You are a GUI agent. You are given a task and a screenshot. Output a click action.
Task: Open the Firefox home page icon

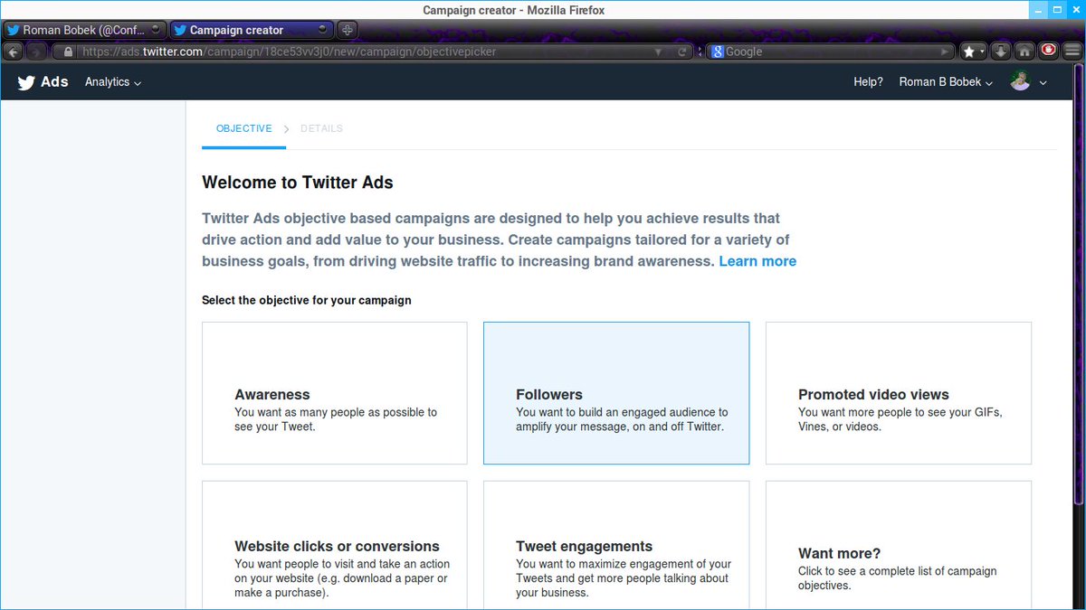(x=1024, y=52)
